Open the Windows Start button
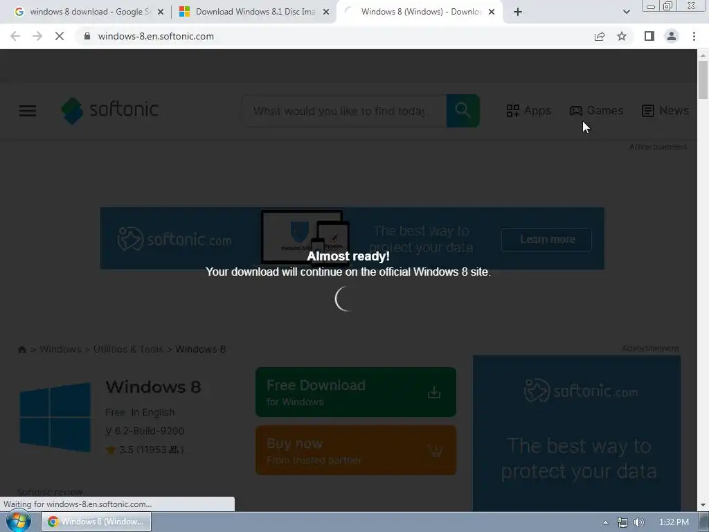The width and height of the screenshot is (709, 532). pyautogui.click(x=19, y=521)
